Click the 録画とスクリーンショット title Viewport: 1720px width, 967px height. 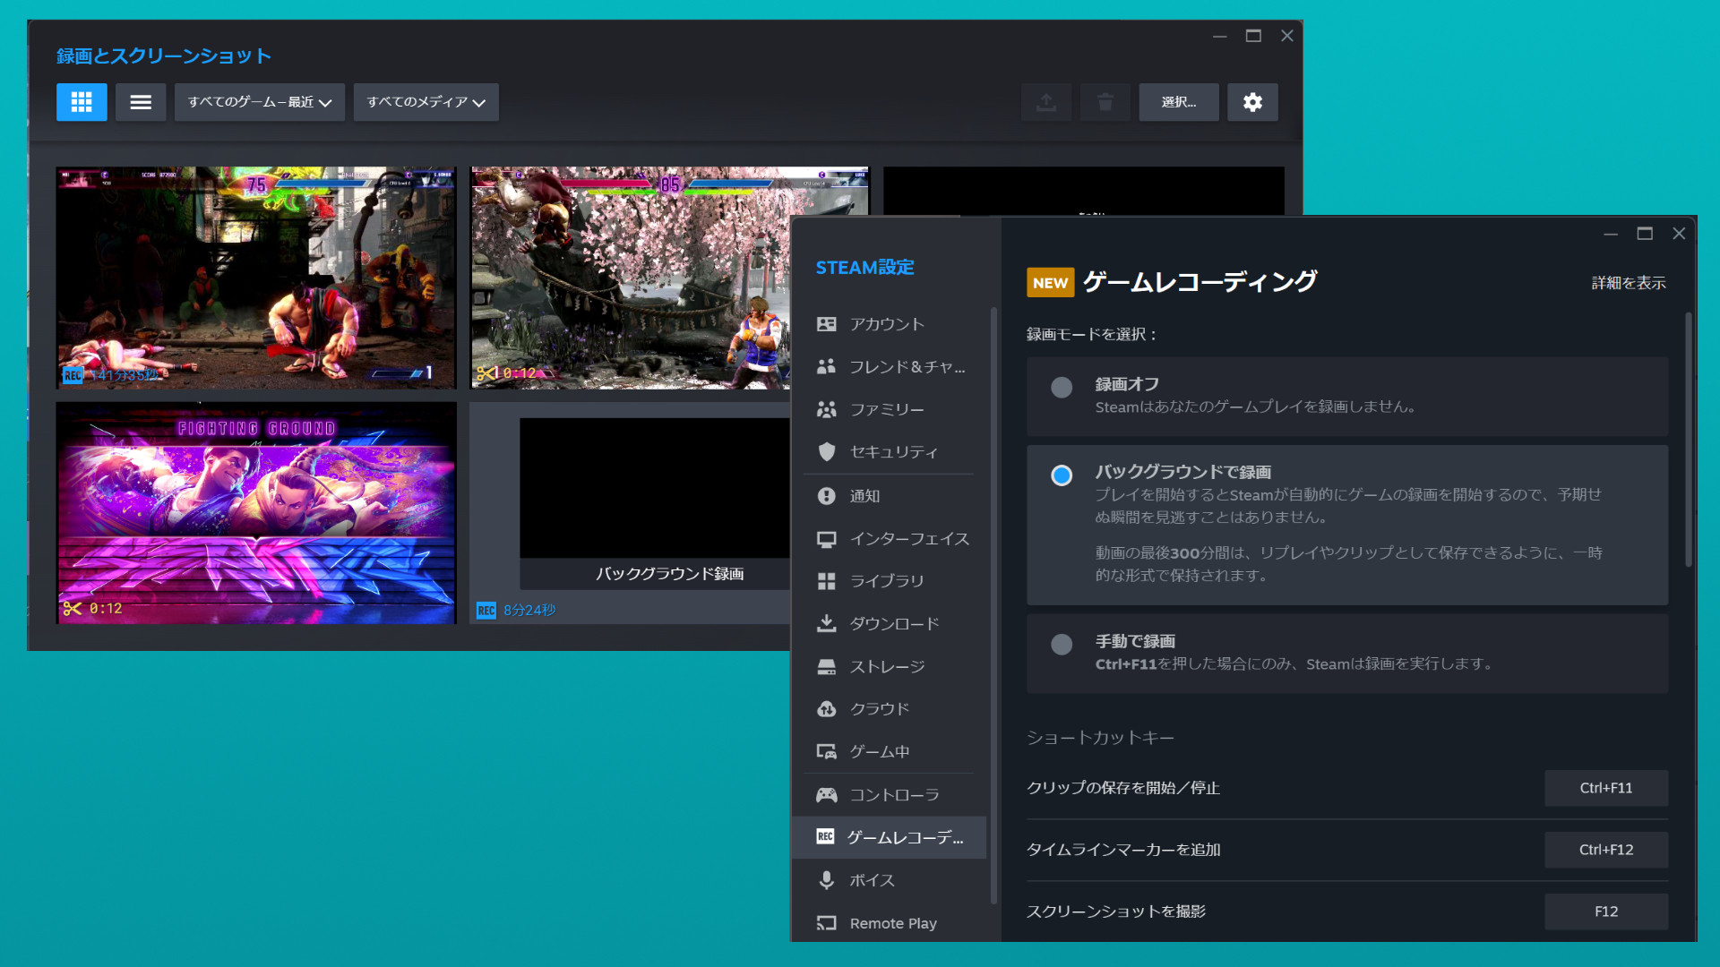164,56
